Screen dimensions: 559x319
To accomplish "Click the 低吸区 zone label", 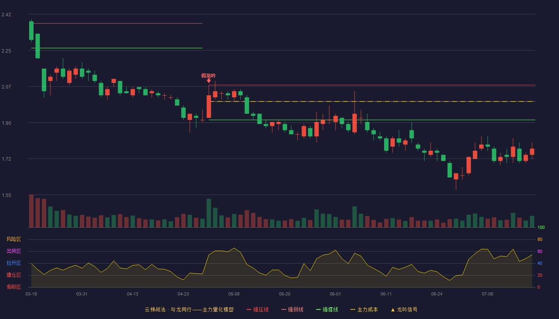I will [14, 287].
